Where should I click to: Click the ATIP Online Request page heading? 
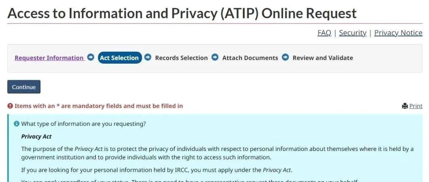182,13
